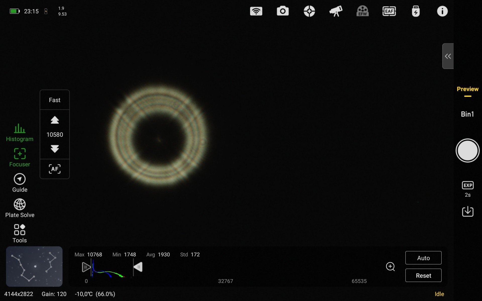Select the histogram white point handle
The width and height of the screenshot is (482, 301).
[x=138, y=267]
